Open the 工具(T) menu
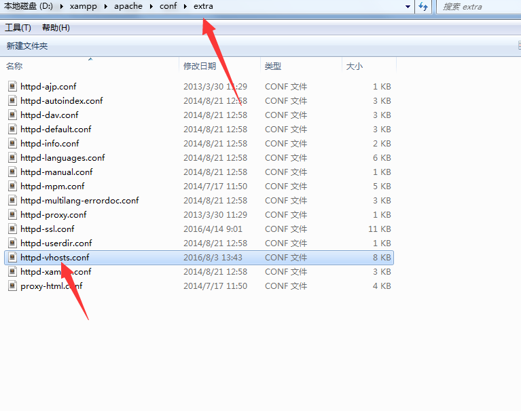Viewport: 521px width, 411px height. [x=18, y=28]
